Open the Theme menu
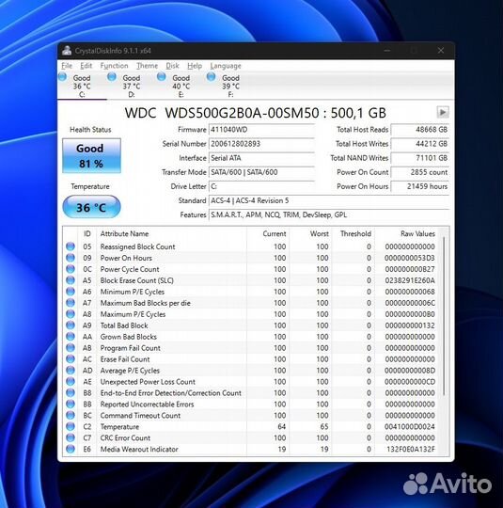503x508 pixels. pos(147,66)
